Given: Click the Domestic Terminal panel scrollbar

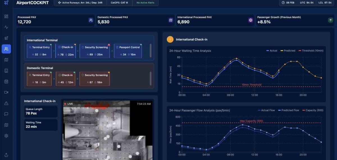Looking at the screenshot, I should click(151, 78).
